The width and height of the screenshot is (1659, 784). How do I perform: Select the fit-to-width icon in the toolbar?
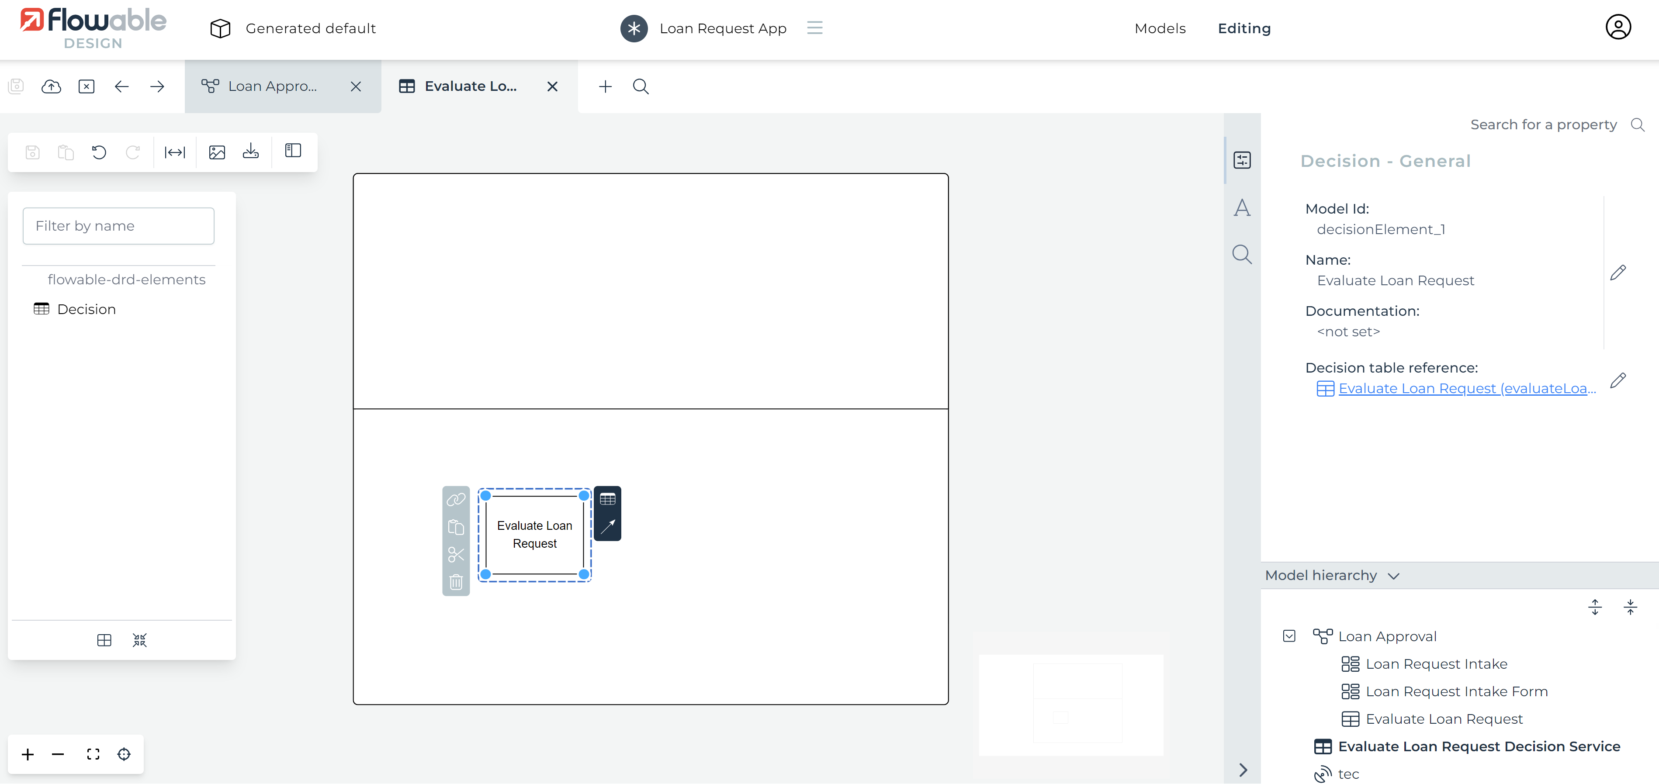tap(174, 152)
